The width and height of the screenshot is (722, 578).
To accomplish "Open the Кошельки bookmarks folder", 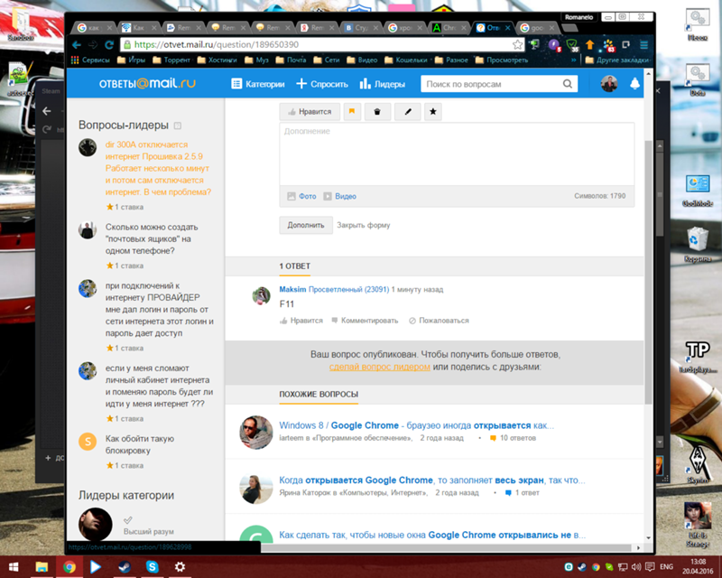I will point(406,60).
